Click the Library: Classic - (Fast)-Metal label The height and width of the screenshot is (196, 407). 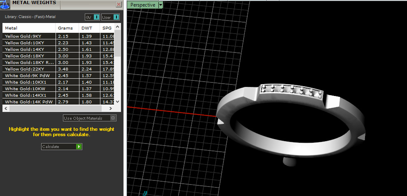(x=30, y=17)
